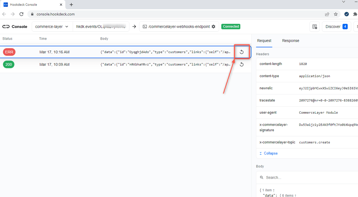
Task: Select the Request tab
Action: [264, 41]
